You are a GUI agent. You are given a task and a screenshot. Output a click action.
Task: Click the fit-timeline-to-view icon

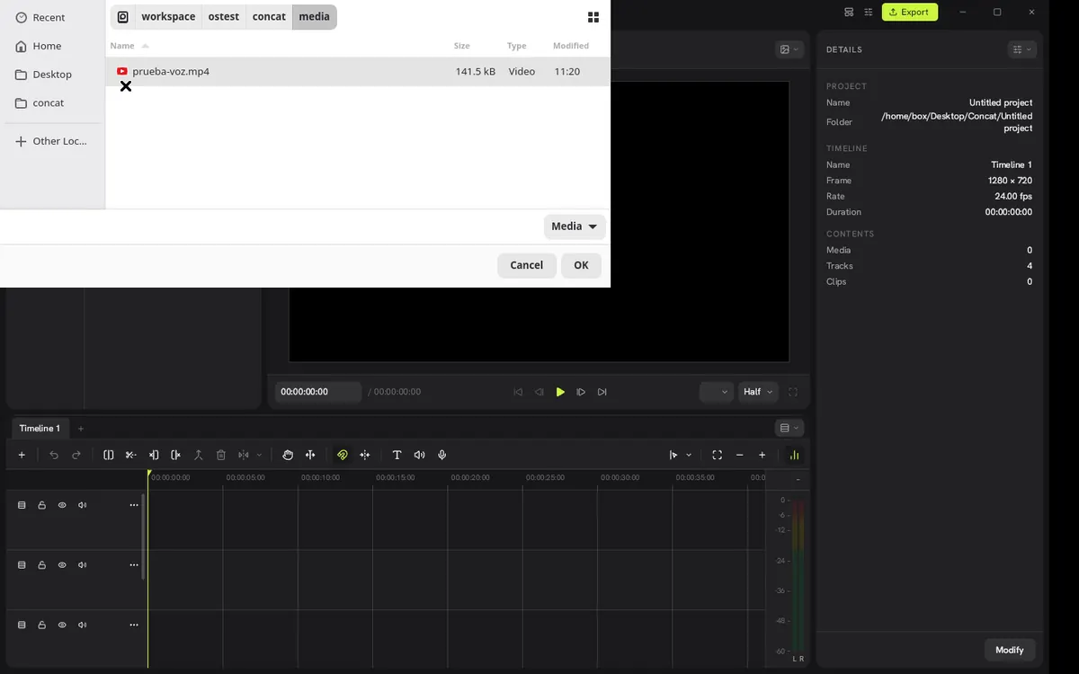click(717, 455)
